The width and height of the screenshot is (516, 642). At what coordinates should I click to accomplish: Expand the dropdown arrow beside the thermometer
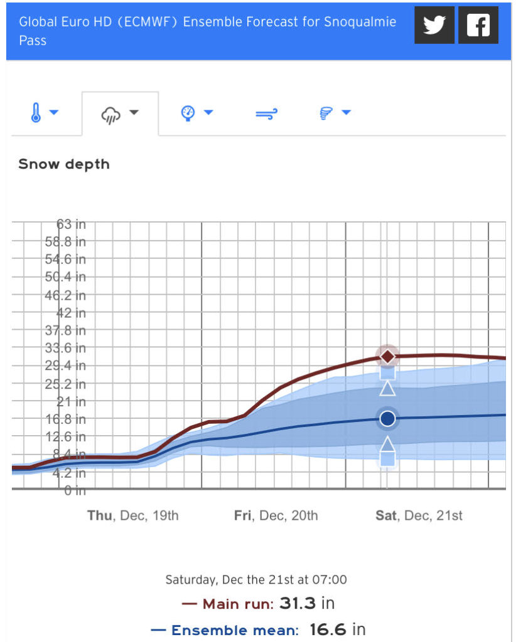click(x=54, y=113)
